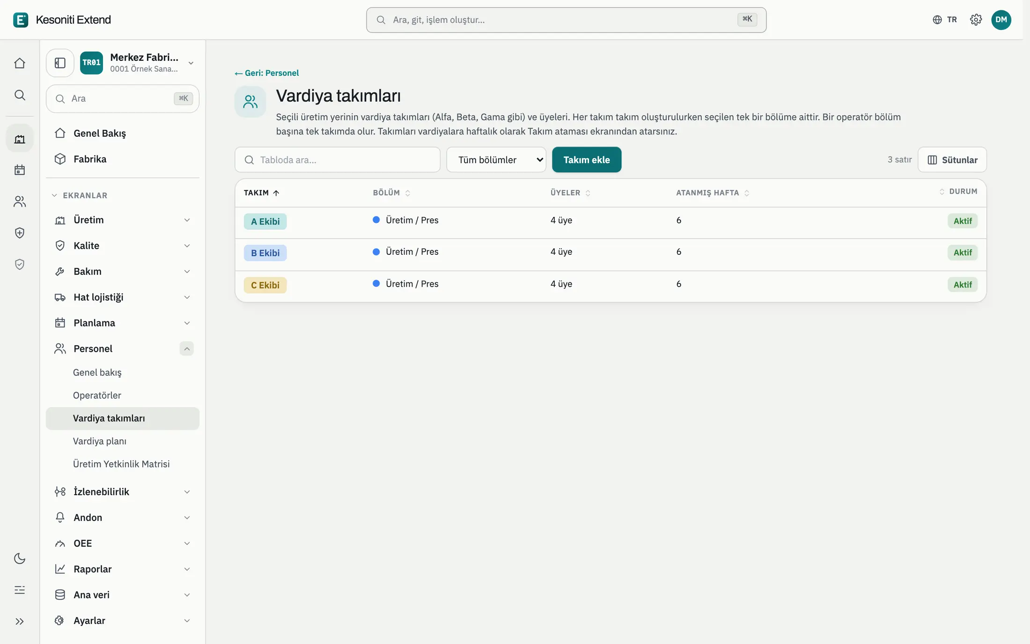1030x644 pixels.
Task: Click the home icon in left rail
Action: [x=20, y=63]
